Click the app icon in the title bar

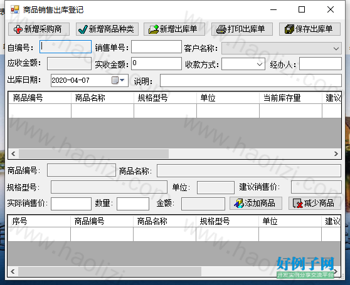point(15,9)
